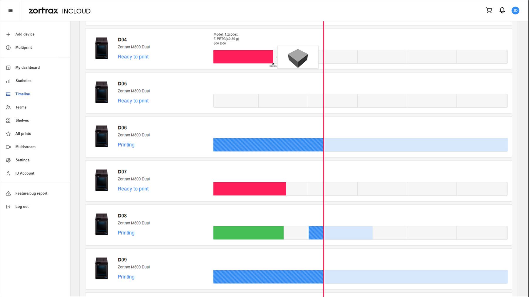The image size is (529, 297).
Task: Click Log out in the sidebar
Action: point(22,207)
